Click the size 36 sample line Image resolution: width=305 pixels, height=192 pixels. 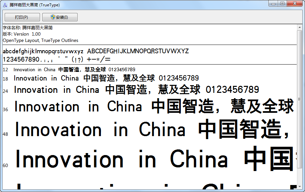[154, 106]
